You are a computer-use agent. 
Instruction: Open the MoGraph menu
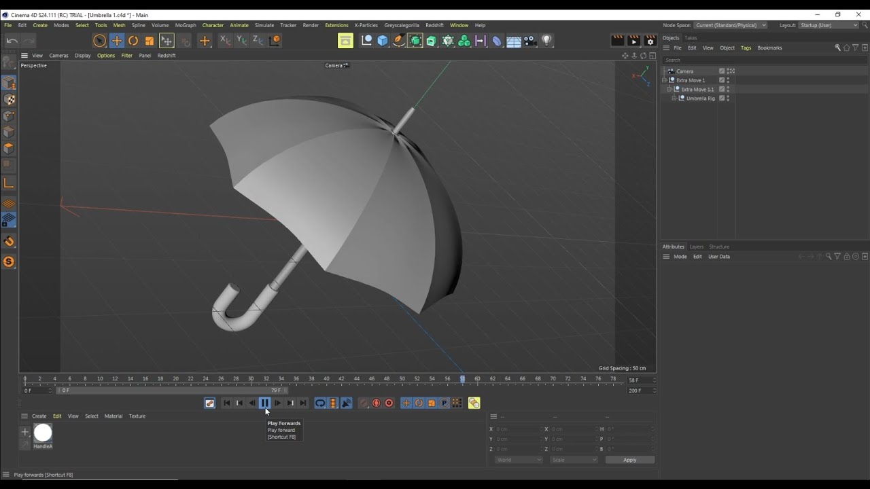[186, 25]
